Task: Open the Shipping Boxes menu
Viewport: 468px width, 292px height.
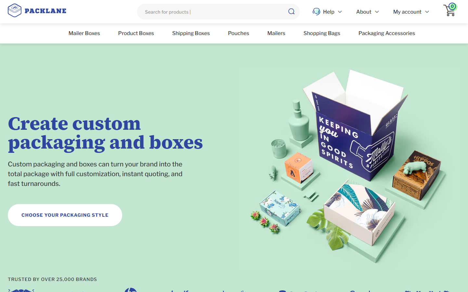Action: pos(191,33)
